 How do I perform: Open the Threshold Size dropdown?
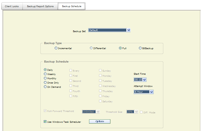132,112
